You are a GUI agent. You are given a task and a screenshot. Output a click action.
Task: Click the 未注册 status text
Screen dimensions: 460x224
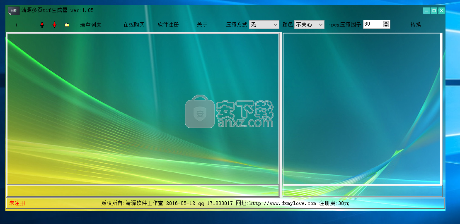click(17, 203)
